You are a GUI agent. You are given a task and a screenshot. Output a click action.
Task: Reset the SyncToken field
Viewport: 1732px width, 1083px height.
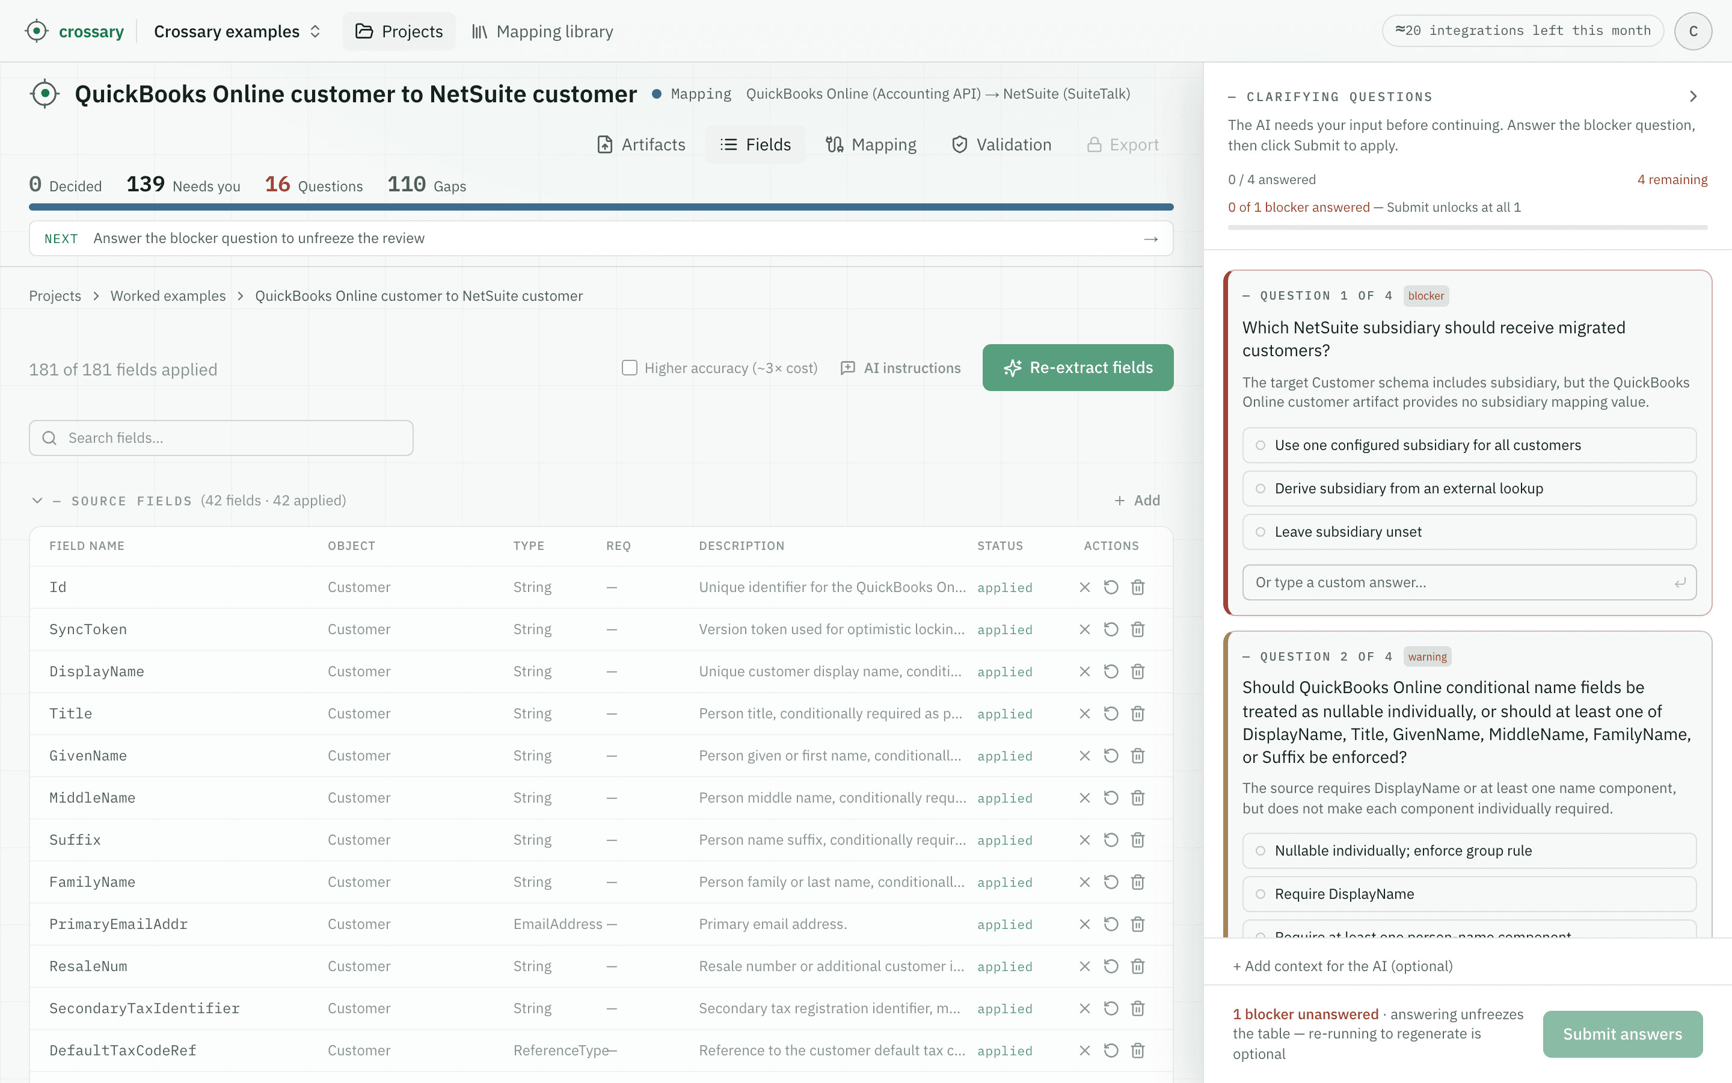(1111, 629)
